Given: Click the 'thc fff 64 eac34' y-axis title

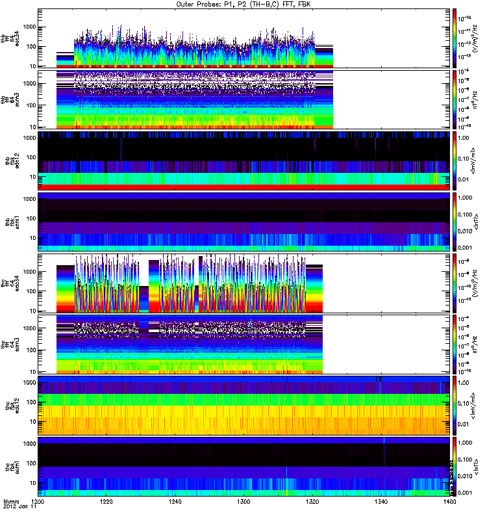Looking at the screenshot, I should 10,283.
